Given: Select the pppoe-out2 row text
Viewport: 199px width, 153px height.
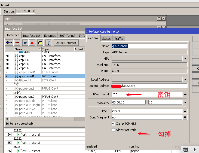Looking at the screenshot, I should pos(27,97).
